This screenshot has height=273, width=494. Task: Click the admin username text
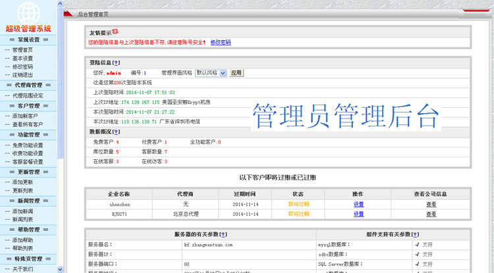click(x=114, y=73)
